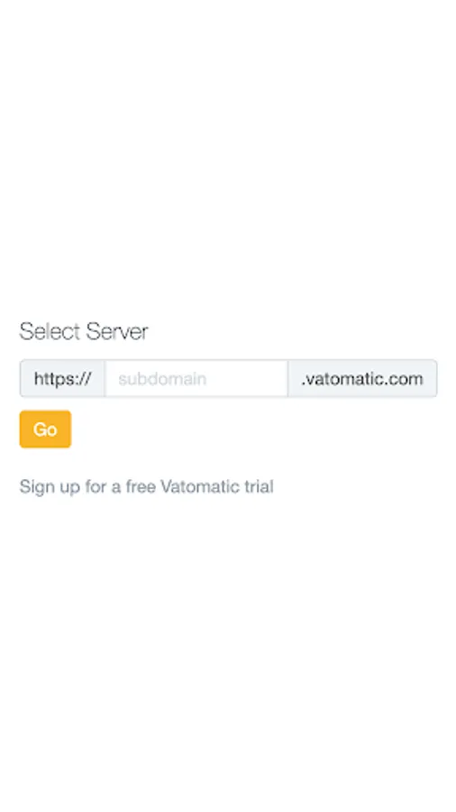This screenshot has height=812, width=456.
Task: Click the subdomain input field
Action: (x=196, y=379)
